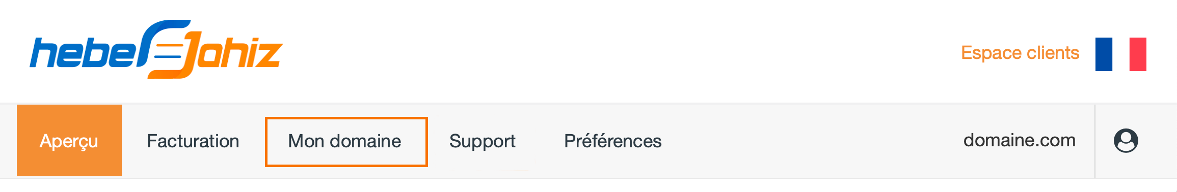Image resolution: width=1177 pixels, height=192 pixels.
Task: Switch to the Aperçu tab
Action: point(69,141)
